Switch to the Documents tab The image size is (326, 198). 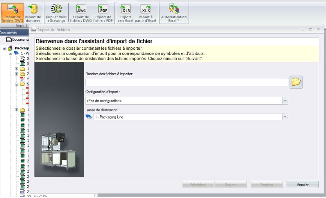18,39
